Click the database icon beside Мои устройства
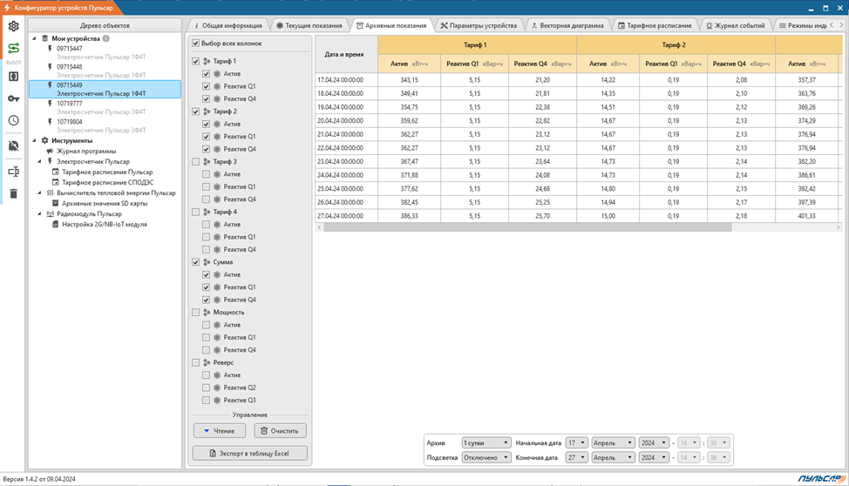 point(45,39)
